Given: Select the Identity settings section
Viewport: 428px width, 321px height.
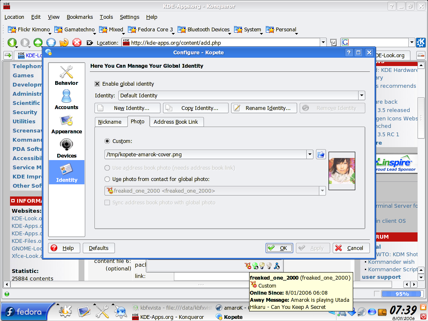Looking at the screenshot, I should (66, 172).
